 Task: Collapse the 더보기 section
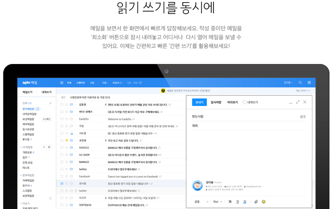(21, 203)
